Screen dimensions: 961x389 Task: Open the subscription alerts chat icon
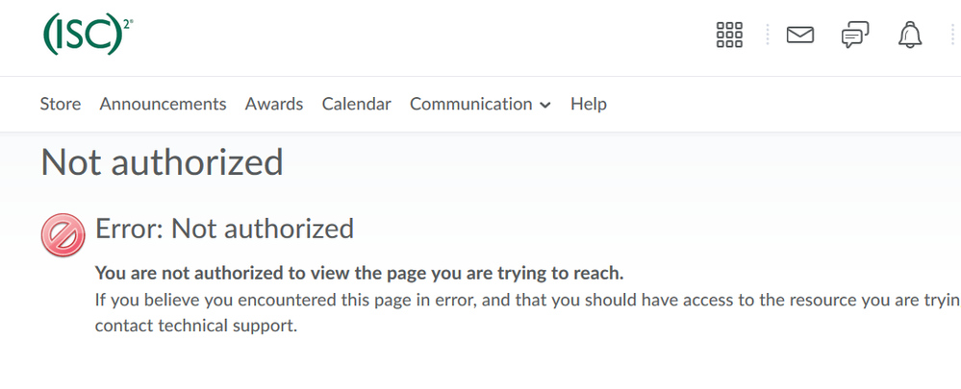click(854, 36)
